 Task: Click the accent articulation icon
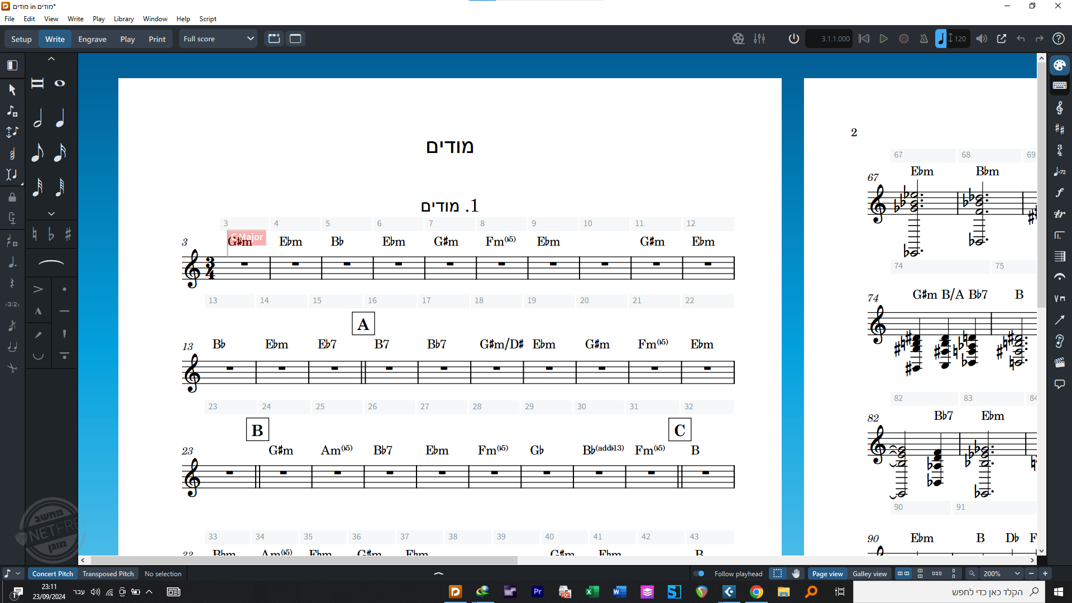coord(37,289)
